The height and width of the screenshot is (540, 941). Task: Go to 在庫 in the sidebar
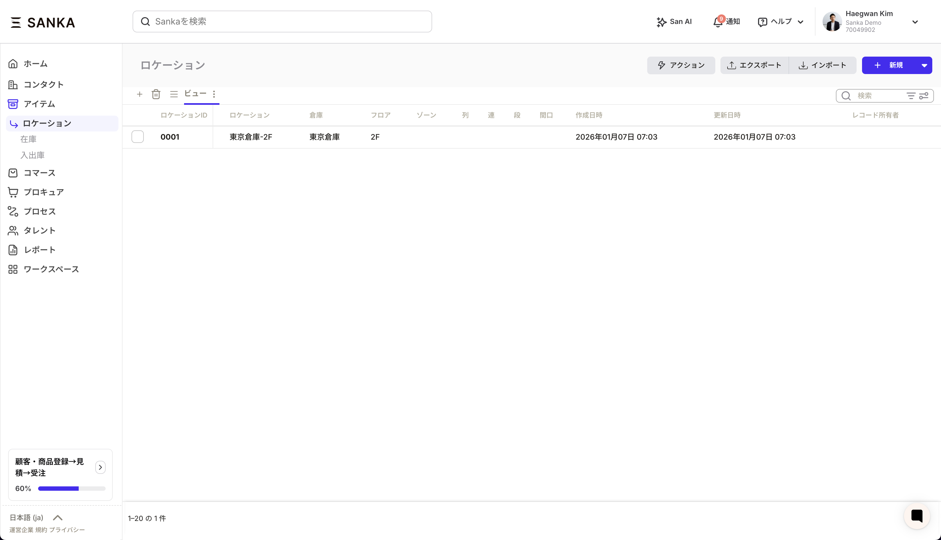pyautogui.click(x=29, y=139)
